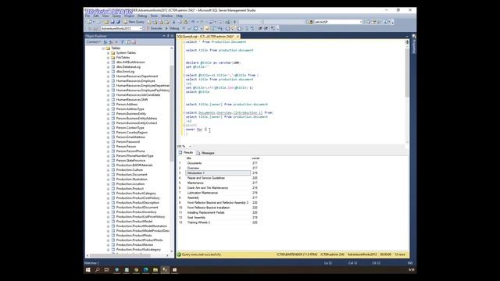500x281 pixels.
Task: Click the 'Training Wheels 2' results cell
Action: coord(218,222)
